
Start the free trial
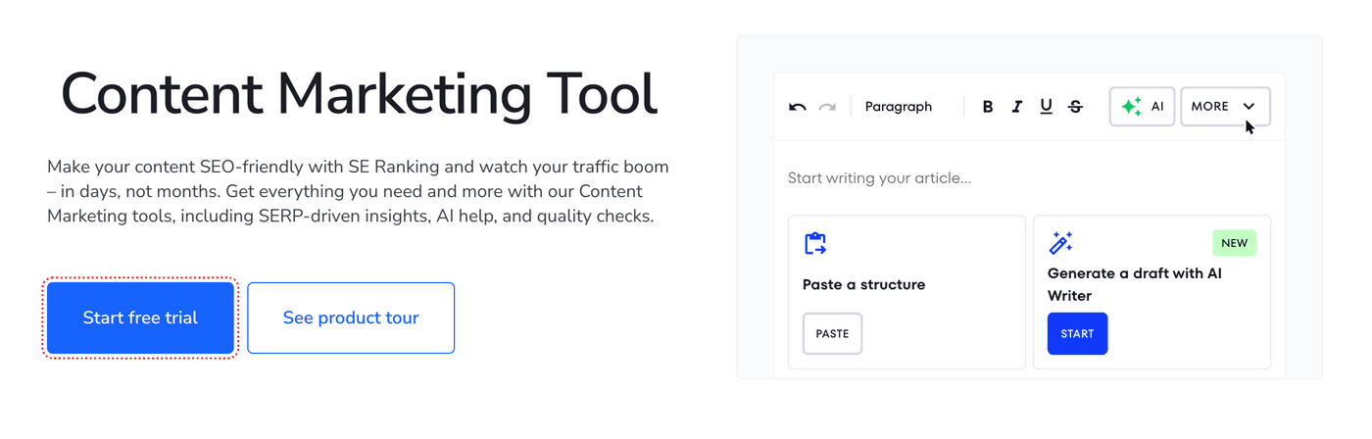[140, 317]
